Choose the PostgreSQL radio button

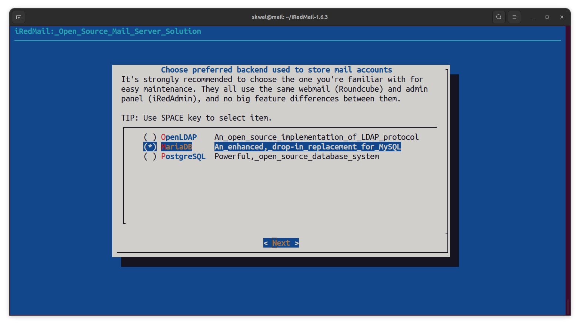click(x=150, y=157)
